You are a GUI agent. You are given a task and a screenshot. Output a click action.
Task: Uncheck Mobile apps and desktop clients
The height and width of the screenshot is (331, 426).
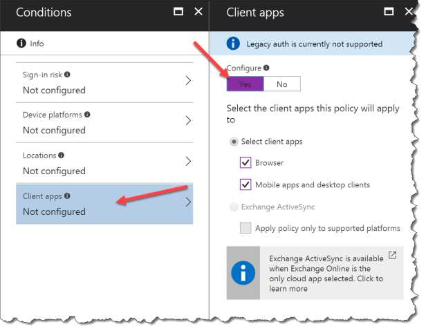[x=246, y=185]
